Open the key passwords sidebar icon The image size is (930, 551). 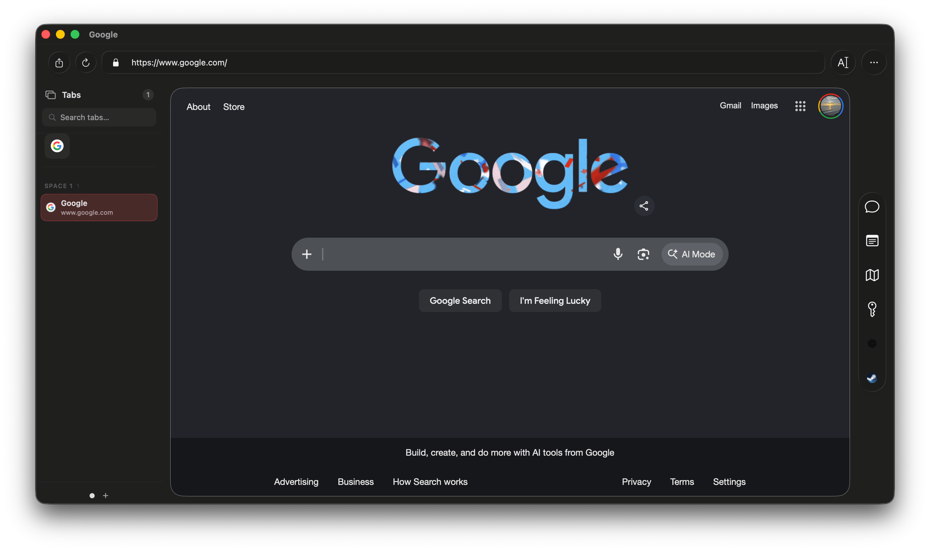click(x=872, y=309)
